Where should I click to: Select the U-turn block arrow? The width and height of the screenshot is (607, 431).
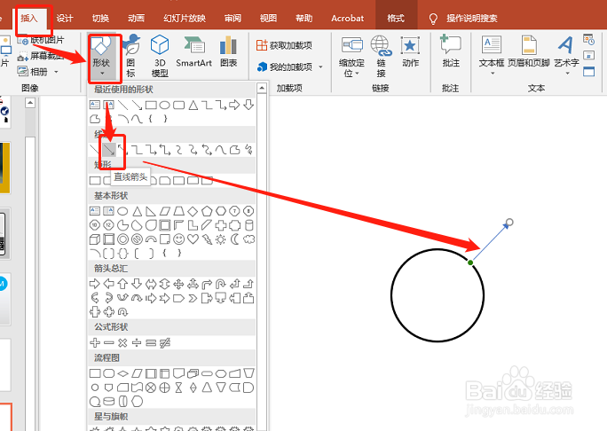(221, 284)
